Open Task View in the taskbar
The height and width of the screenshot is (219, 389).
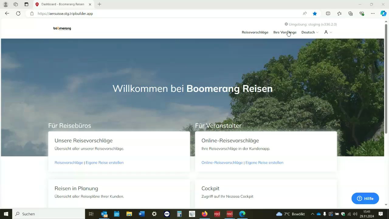point(91,214)
